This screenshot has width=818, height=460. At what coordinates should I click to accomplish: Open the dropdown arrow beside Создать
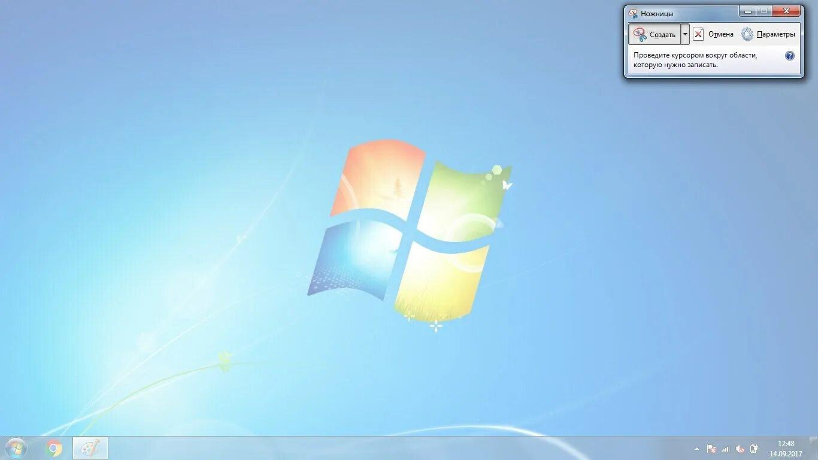pos(685,34)
